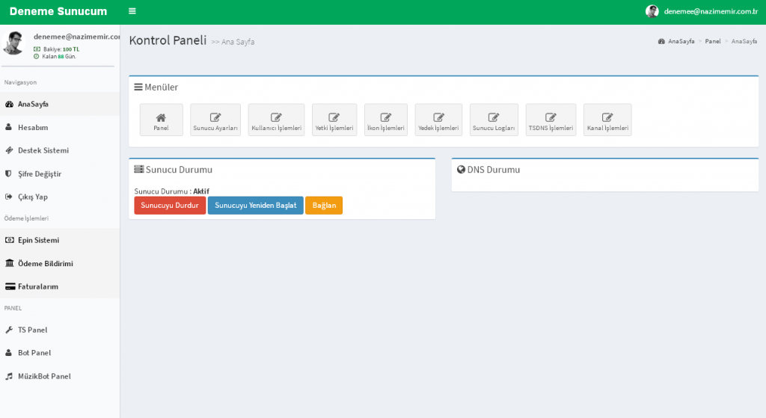
Task: Open İkon İşlemleri shortcut tile
Action: click(x=386, y=120)
